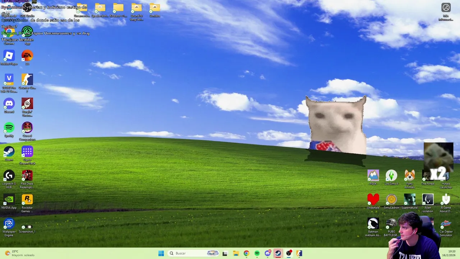Select the Screenshot_1 file on desktop
This screenshot has width=460, height=259.
pyautogui.click(x=27, y=229)
